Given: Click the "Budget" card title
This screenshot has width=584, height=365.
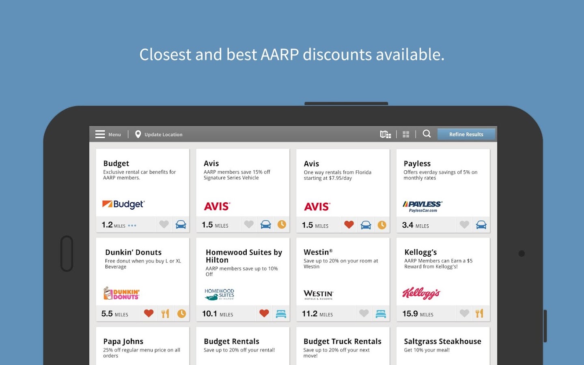Looking at the screenshot, I should pyautogui.click(x=116, y=163).
